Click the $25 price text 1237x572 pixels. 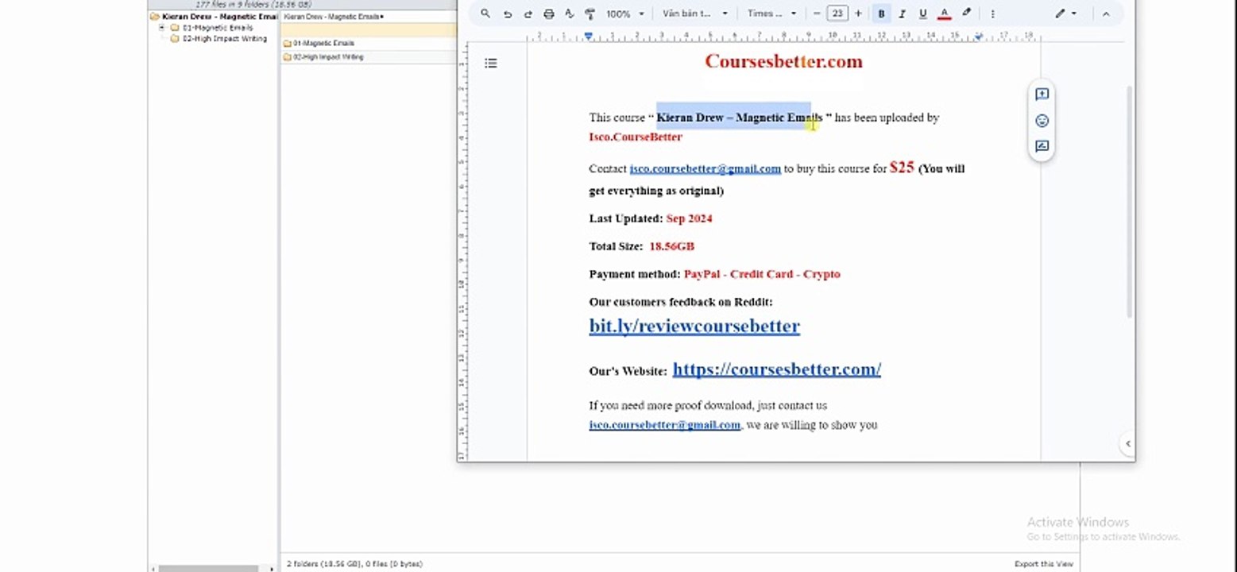click(902, 167)
